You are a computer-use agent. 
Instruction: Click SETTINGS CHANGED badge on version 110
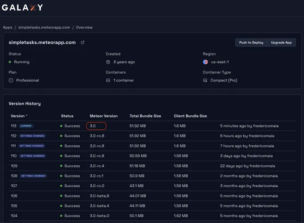click(x=32, y=156)
